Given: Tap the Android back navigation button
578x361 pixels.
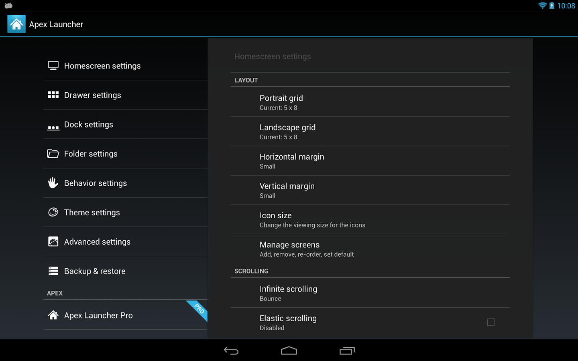Looking at the screenshot, I should [231, 351].
